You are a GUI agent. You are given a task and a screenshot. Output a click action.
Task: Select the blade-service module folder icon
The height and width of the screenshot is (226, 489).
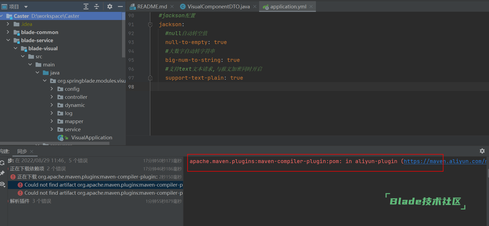[x=17, y=41]
